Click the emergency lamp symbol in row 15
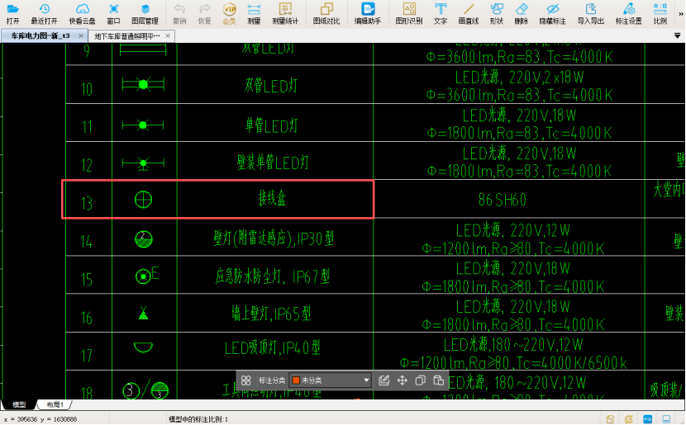Image resolution: width=686 pixels, height=425 pixels. click(146, 276)
